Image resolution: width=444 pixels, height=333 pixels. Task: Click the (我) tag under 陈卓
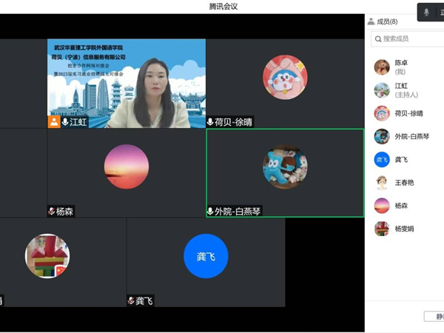[400, 72]
